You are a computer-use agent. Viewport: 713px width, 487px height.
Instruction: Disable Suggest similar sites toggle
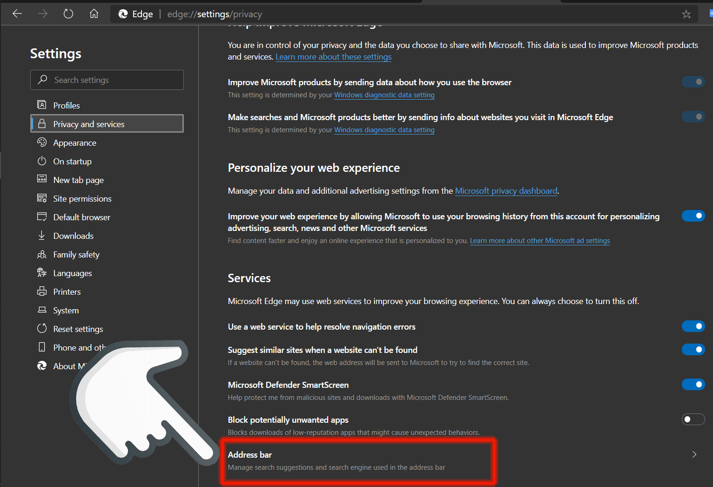tap(693, 350)
